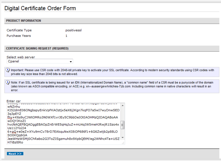Click the Cpanel text in web server combo box
This screenshot has height=161, width=221.
(13, 62)
